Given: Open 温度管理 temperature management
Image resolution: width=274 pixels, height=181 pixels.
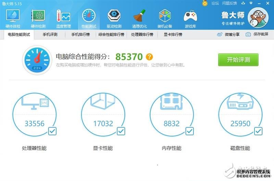Looking at the screenshot, I should pyautogui.click(x=63, y=19).
